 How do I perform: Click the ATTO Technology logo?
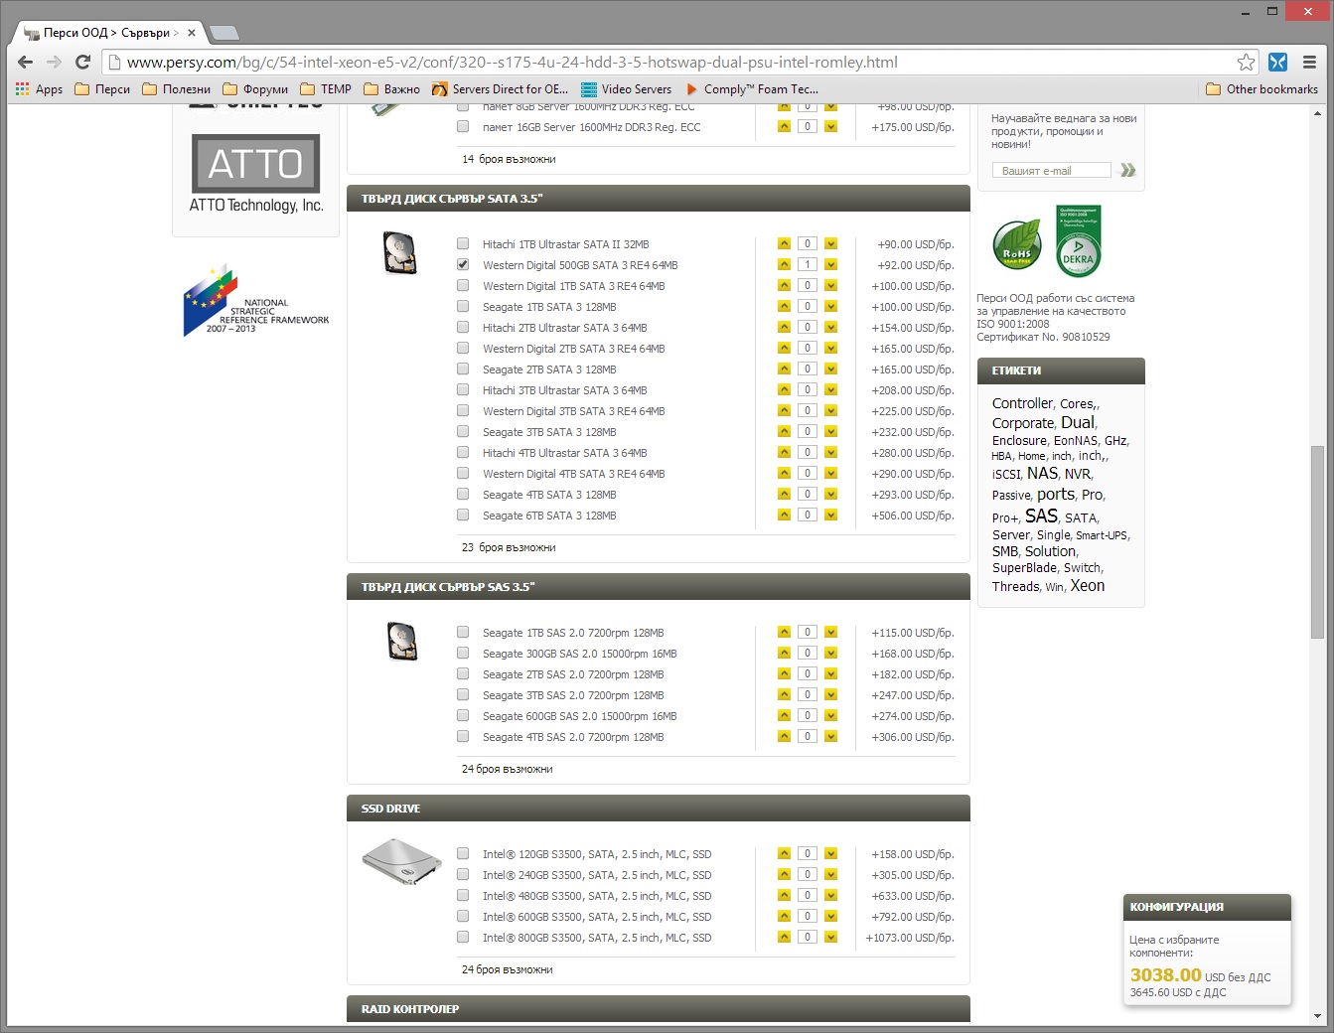(x=255, y=175)
